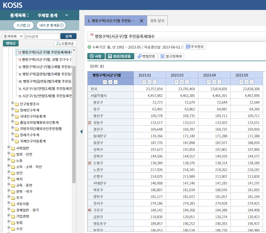Screen dimensions: 266x233
Task: Click the 주거 folder icon
Action: pyautogui.click(x=13, y=198)
